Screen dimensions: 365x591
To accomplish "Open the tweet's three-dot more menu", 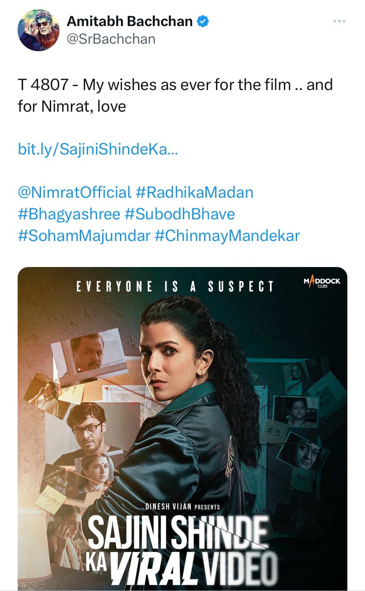I will [x=339, y=21].
